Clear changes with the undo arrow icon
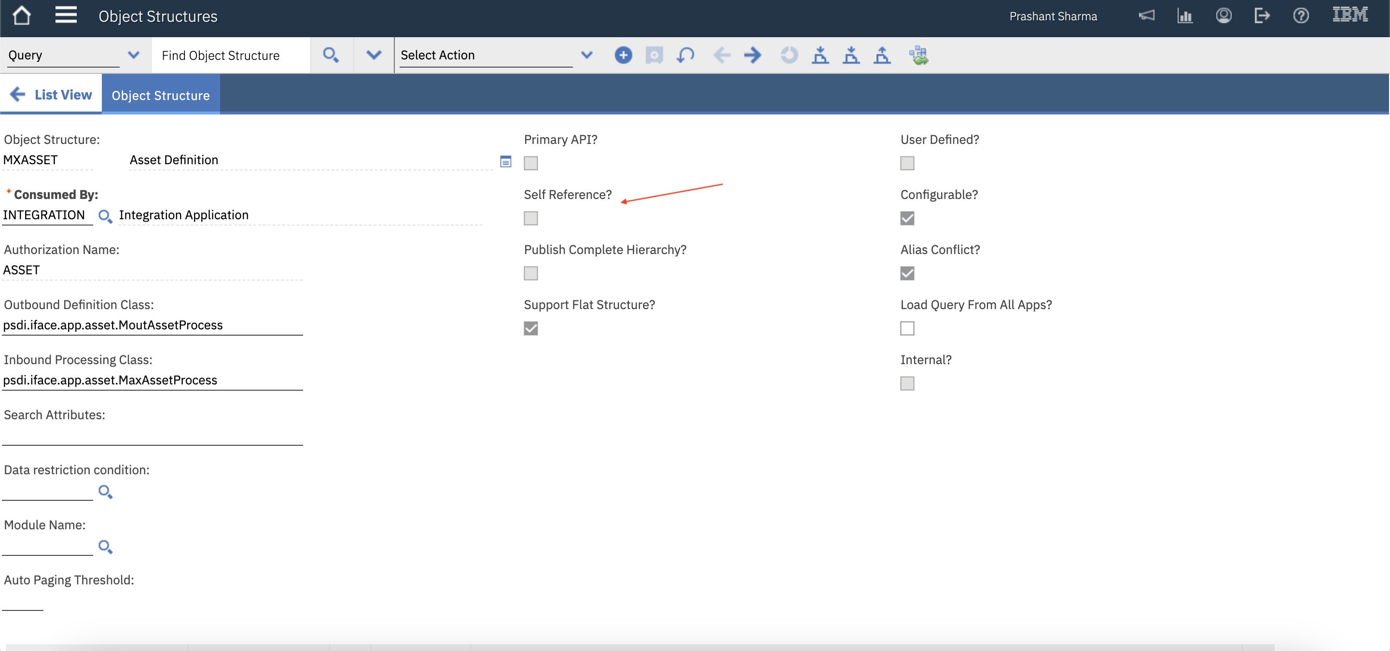Image resolution: width=1390 pixels, height=651 pixels. tap(685, 55)
